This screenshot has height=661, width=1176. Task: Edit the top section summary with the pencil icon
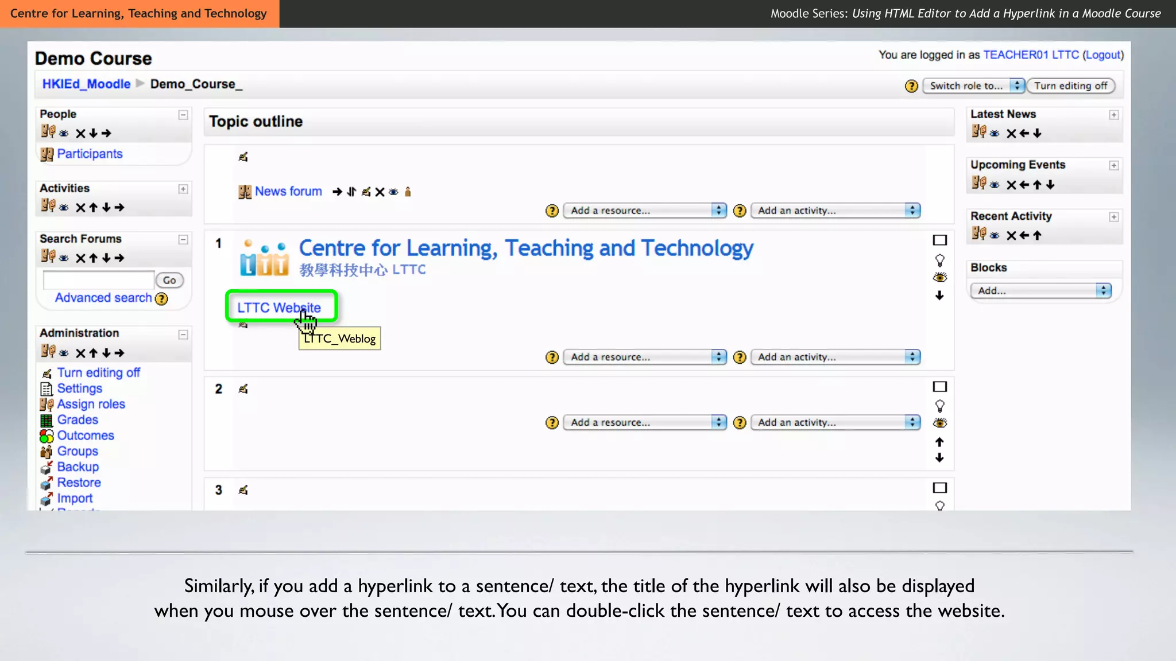click(x=243, y=157)
